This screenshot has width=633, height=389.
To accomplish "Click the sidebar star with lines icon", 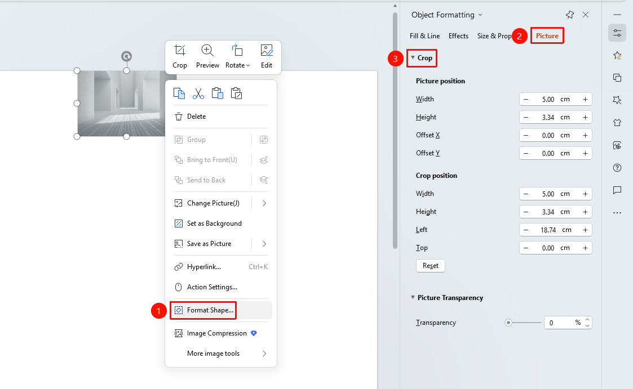I will point(617,55).
